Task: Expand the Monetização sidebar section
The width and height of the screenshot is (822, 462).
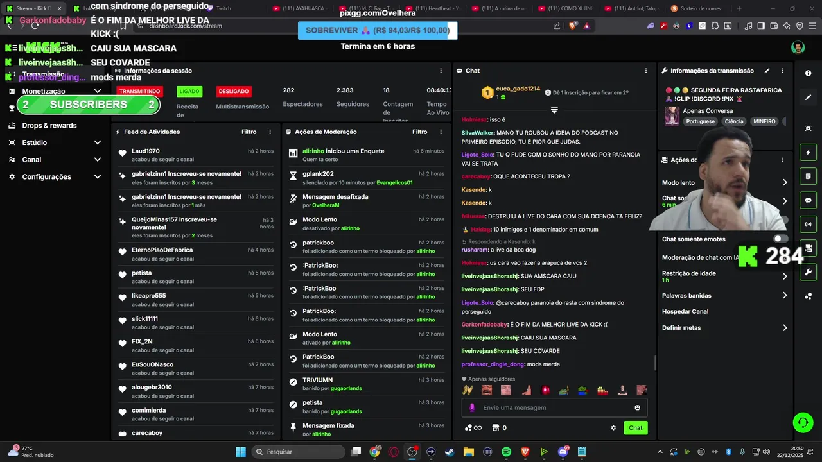Action: click(x=98, y=91)
